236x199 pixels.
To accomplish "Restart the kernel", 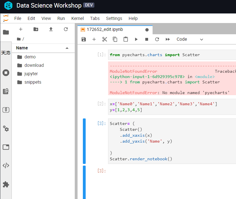I will tap(157, 39).
